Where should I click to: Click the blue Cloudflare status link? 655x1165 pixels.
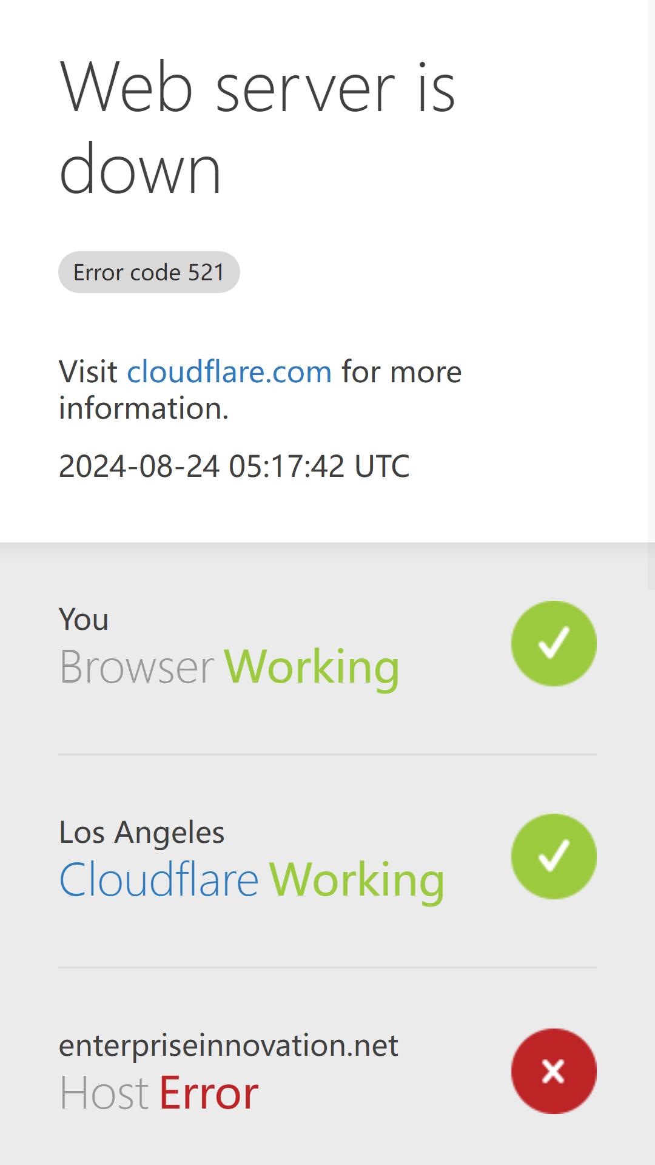[x=159, y=879]
